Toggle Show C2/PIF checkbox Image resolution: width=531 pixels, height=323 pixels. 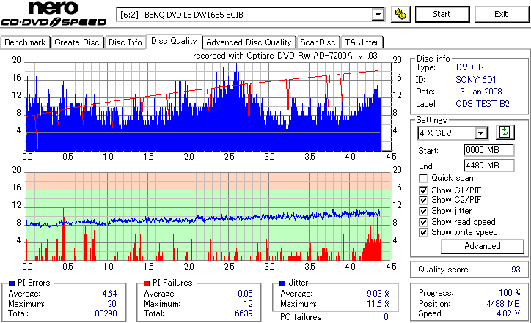pyautogui.click(x=423, y=200)
